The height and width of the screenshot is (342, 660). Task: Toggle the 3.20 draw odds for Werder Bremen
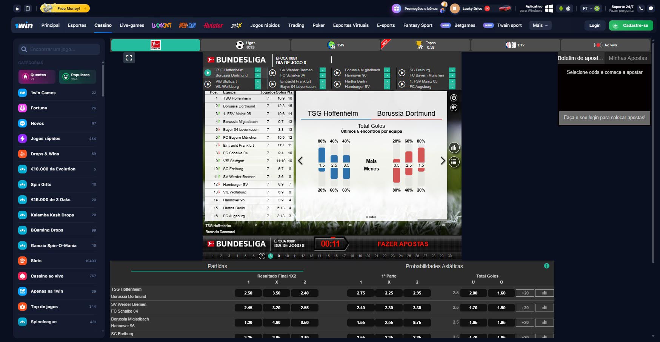276,308
